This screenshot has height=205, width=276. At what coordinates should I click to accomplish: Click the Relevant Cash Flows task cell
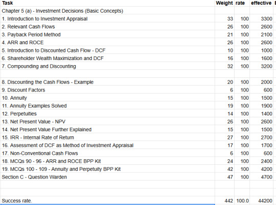[x=107, y=26]
